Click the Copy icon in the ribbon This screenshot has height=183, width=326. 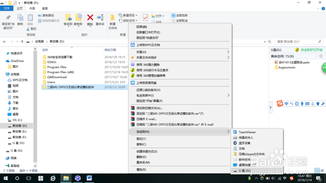coord(20,18)
